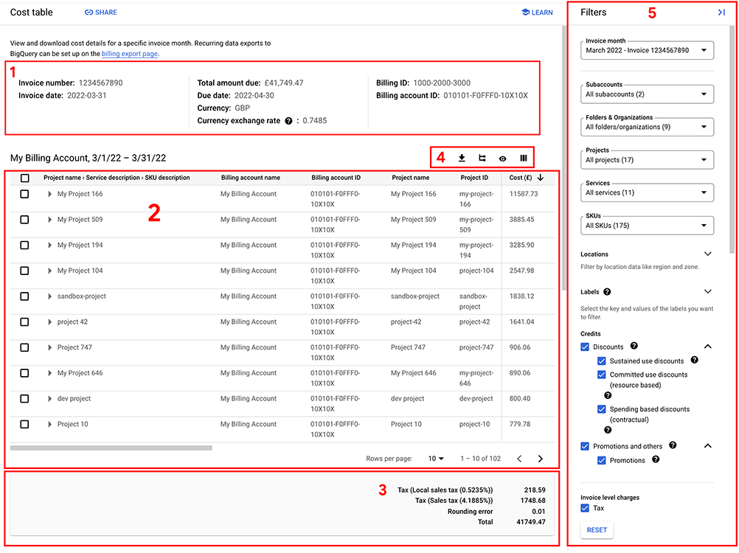The width and height of the screenshot is (739, 553).
Task: Click the main page vertical scrollbar
Action: 564,158
